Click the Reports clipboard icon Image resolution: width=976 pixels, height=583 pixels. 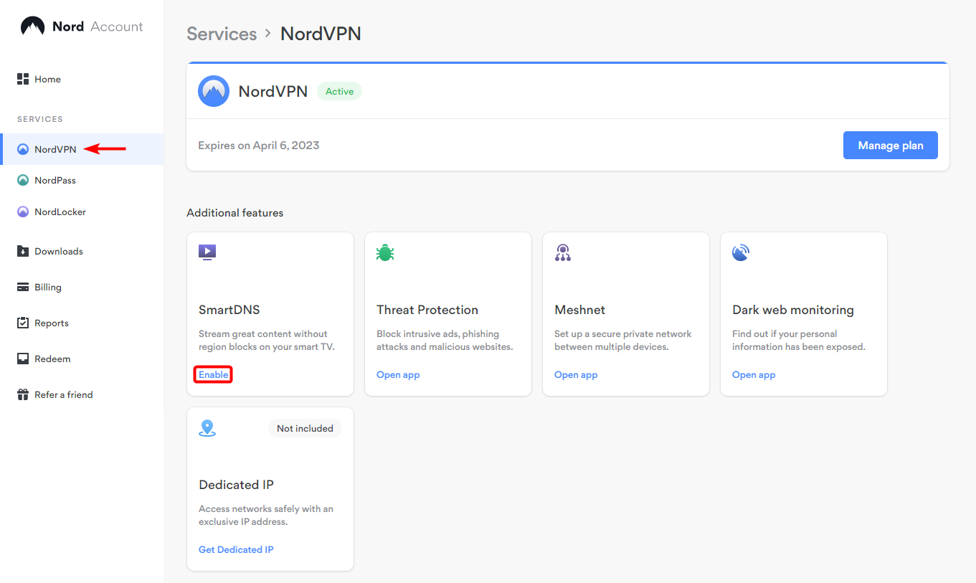(23, 323)
